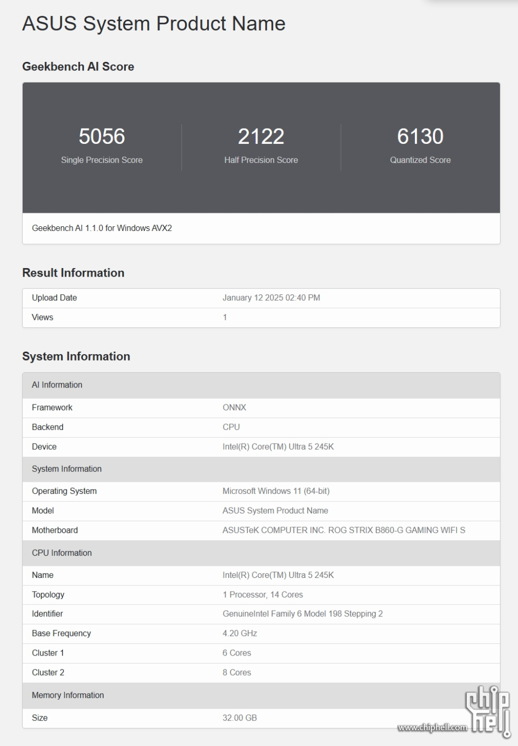Select the '1 Processor, 14 Cores' value

(x=263, y=595)
